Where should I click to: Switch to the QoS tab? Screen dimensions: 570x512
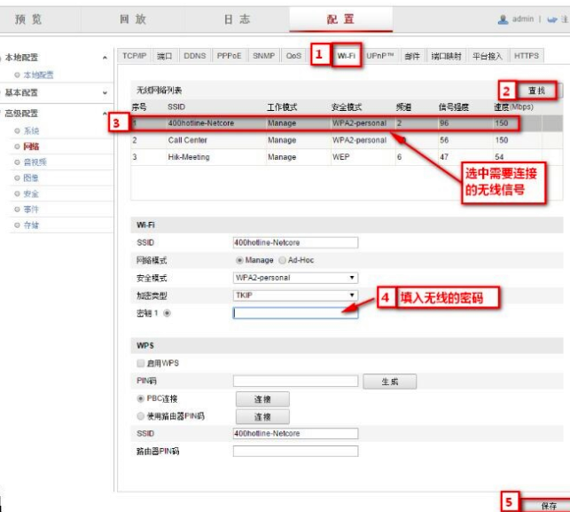click(x=293, y=56)
